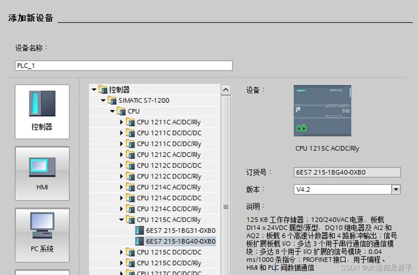Select the CPU 1214C DC/DC/DC tree label

(169, 198)
